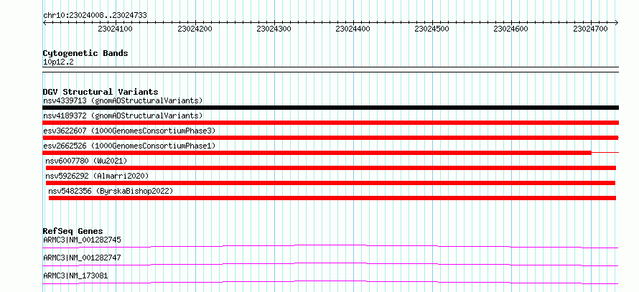Screen dimensions: 639x292
Task: Click the chr10:23024008..23024733 region label
Action: click(95, 16)
